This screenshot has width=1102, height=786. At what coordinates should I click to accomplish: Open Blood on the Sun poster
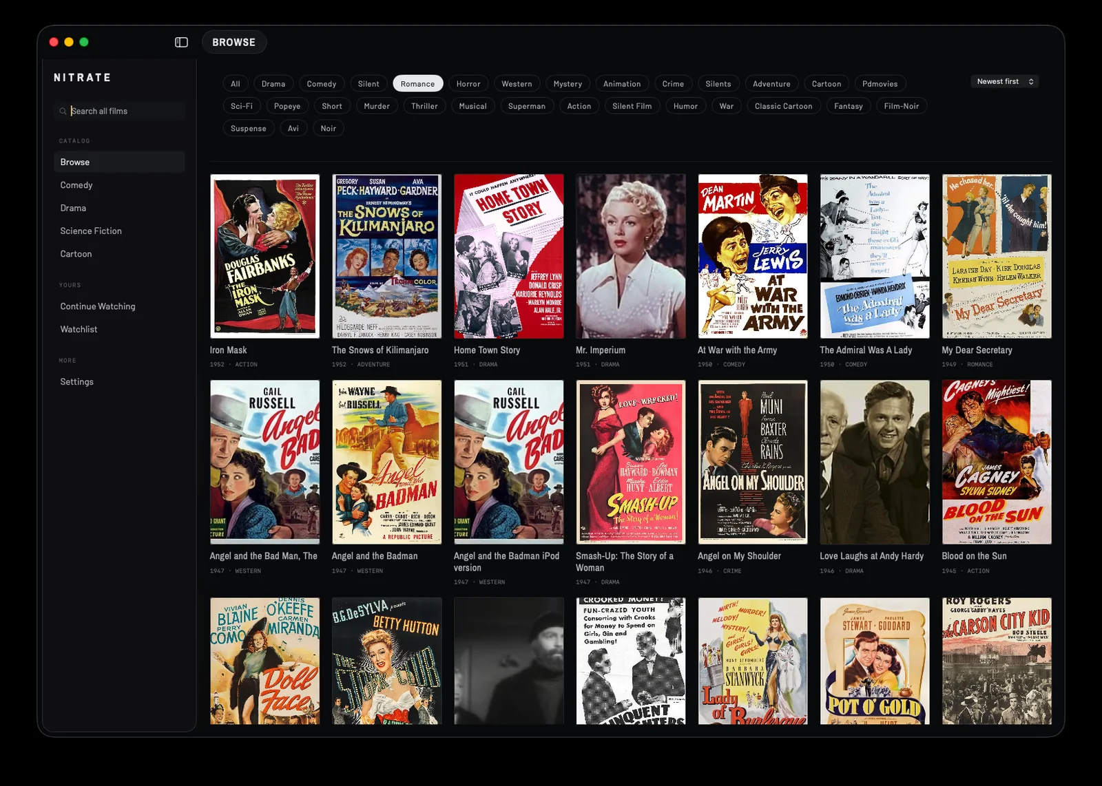point(997,462)
